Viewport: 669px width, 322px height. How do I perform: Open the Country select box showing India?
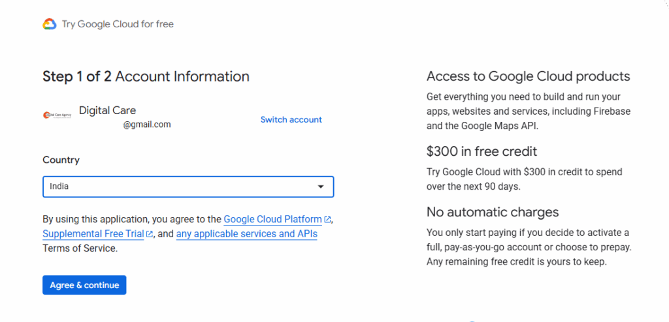188,186
